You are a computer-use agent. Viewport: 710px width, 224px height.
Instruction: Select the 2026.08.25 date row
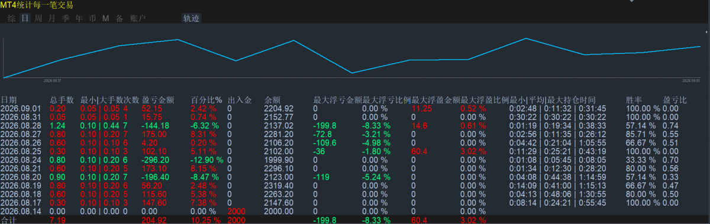21,151
